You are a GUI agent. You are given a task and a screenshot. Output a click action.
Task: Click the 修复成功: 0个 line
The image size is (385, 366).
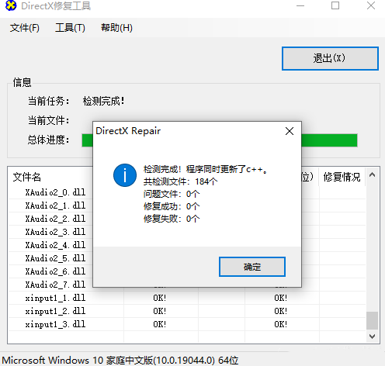pos(172,206)
